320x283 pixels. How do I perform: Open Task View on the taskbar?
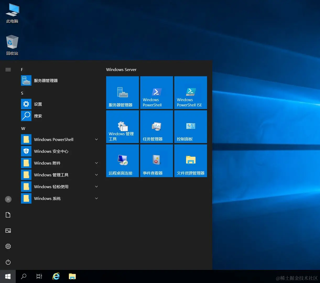(39, 276)
